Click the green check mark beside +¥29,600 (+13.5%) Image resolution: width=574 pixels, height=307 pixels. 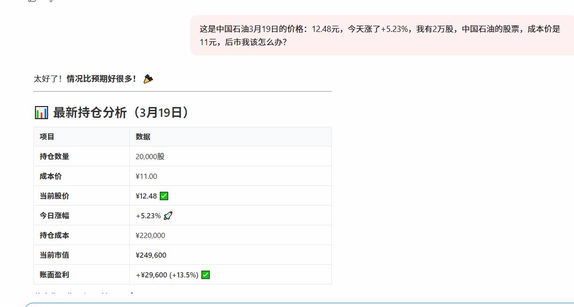(205, 275)
